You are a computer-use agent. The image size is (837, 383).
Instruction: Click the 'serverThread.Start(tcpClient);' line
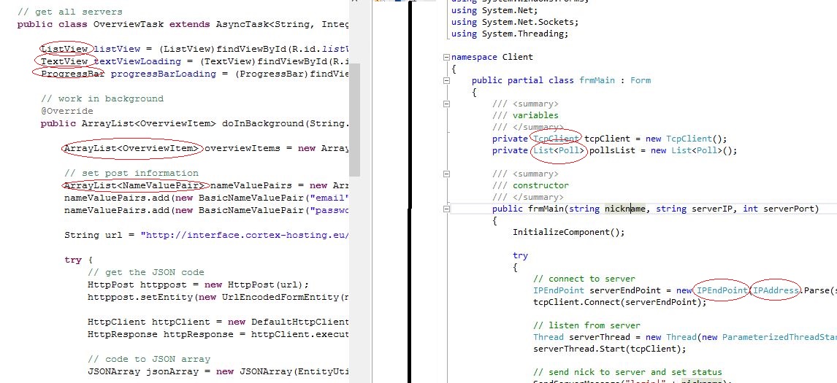coord(610,349)
